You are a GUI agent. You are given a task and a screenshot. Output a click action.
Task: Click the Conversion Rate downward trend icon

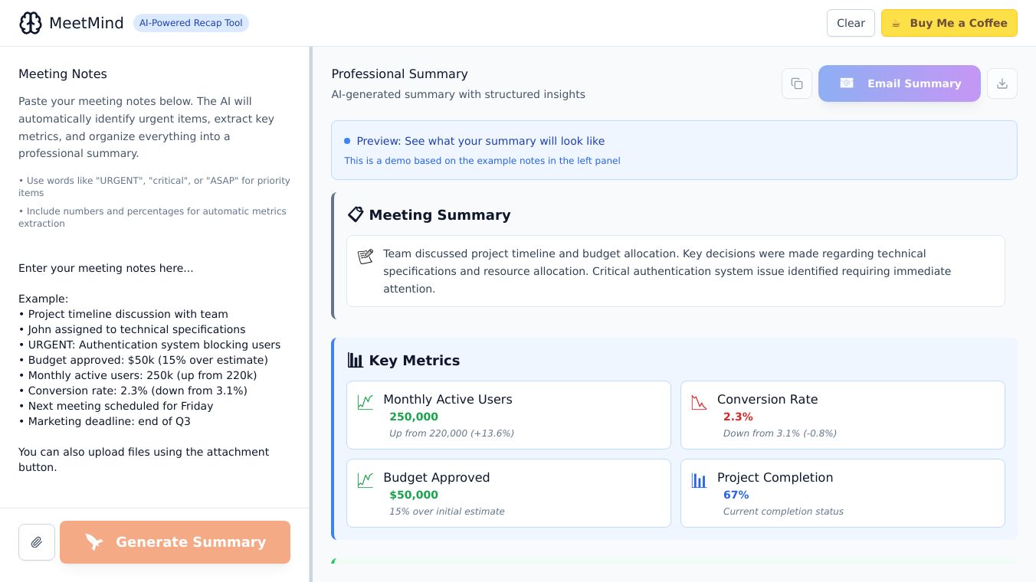[x=699, y=401]
